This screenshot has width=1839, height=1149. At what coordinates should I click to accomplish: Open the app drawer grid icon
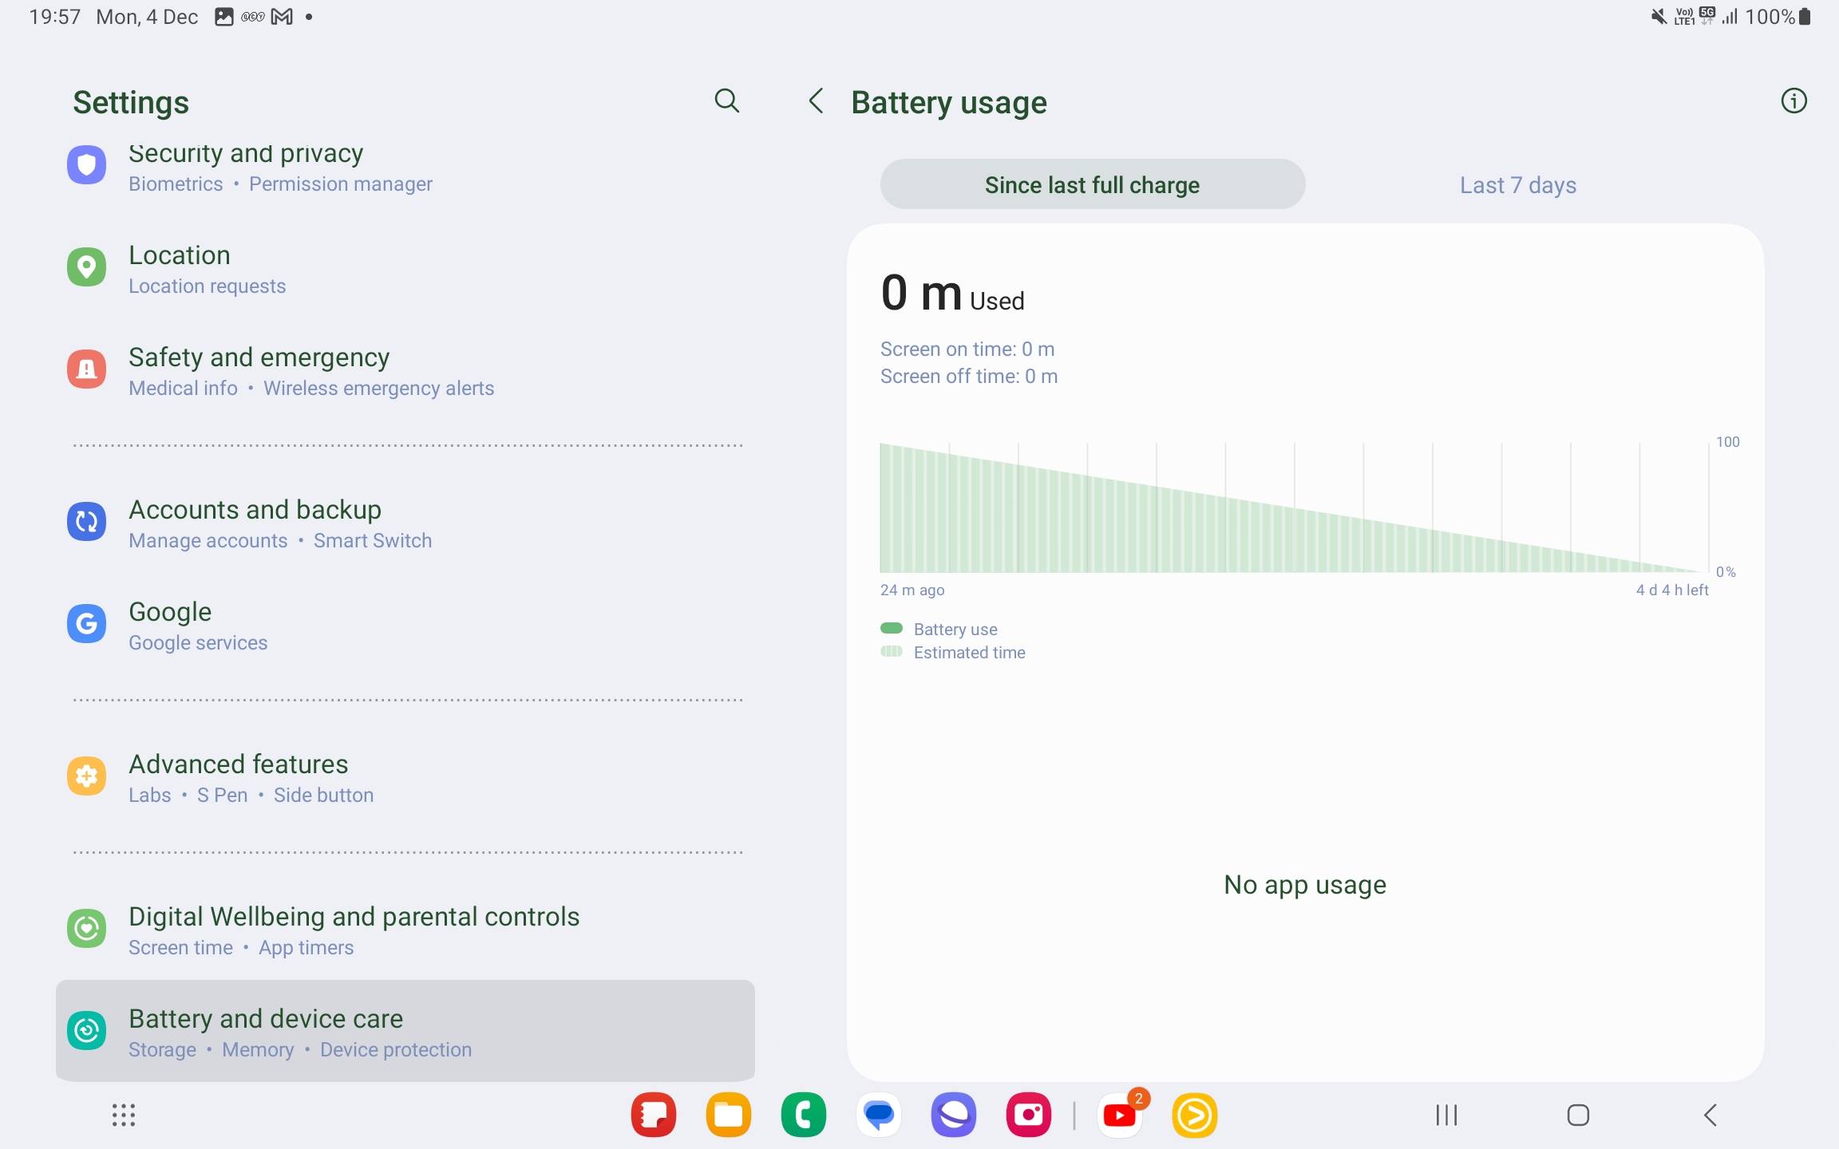(124, 1115)
